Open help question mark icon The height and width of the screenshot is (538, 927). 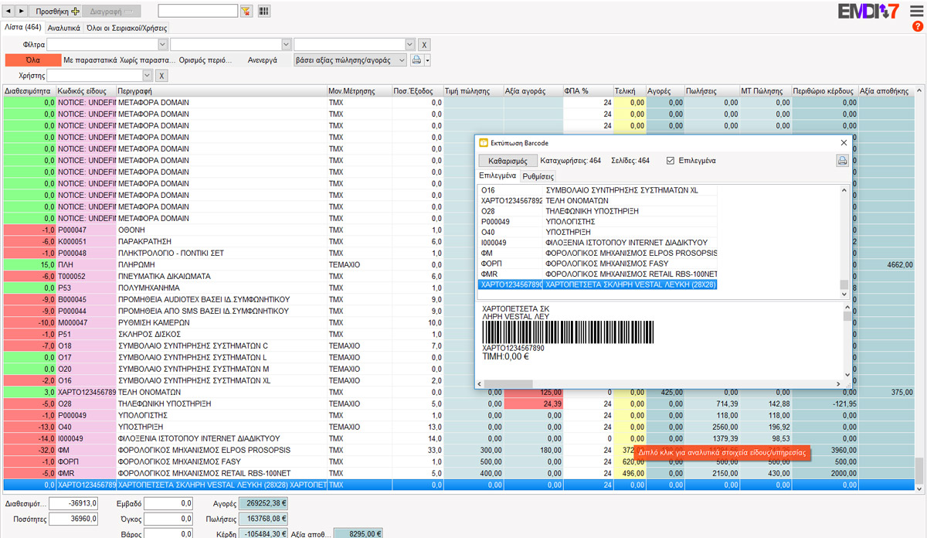[x=918, y=26]
